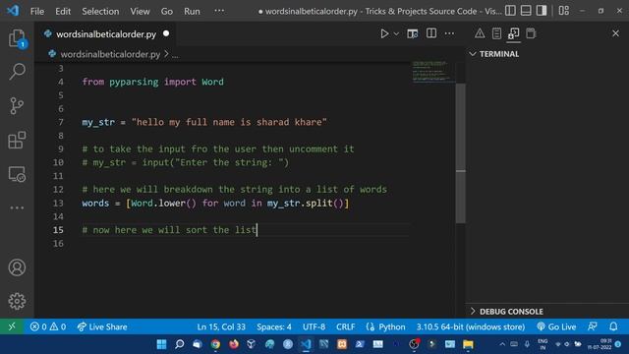The image size is (629, 354).
Task: Open the Source Control view
Action: pyautogui.click(x=17, y=106)
